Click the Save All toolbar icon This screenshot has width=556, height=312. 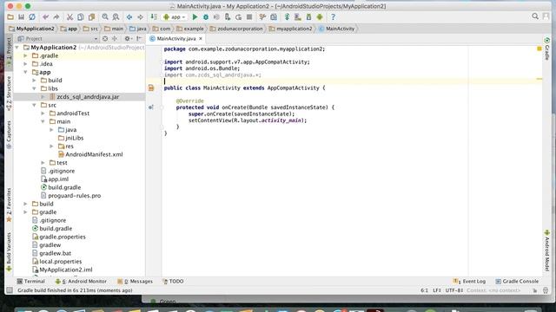tap(21, 17)
